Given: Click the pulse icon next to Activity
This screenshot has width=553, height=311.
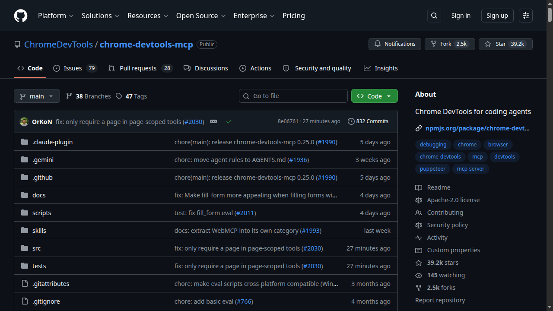Looking at the screenshot, I should coord(419,238).
